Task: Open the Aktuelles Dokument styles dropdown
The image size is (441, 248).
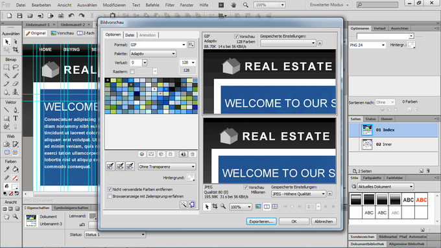Action: 386,186
